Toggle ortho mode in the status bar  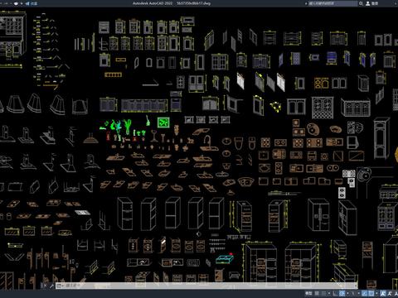pos(335,293)
